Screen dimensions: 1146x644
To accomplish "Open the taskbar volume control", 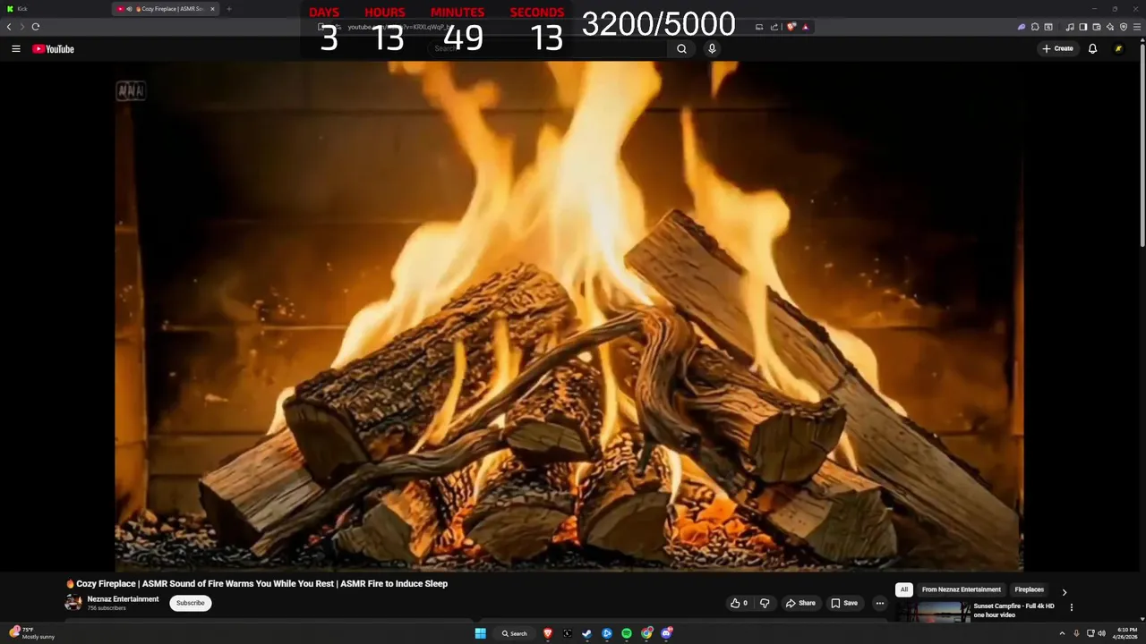I will [1102, 633].
